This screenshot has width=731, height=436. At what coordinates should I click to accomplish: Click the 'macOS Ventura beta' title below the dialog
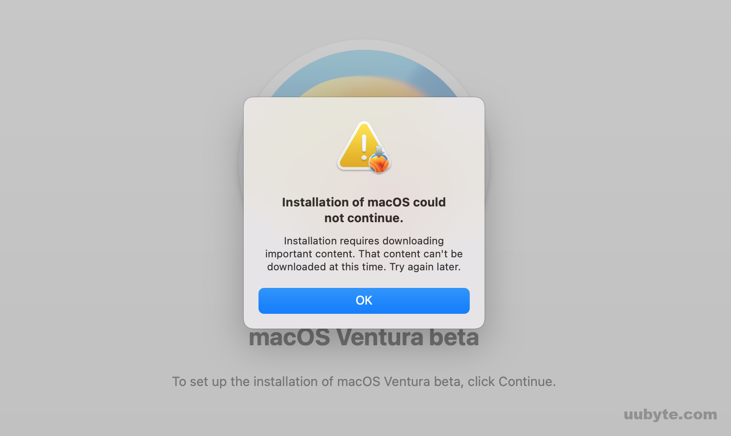[x=364, y=338]
